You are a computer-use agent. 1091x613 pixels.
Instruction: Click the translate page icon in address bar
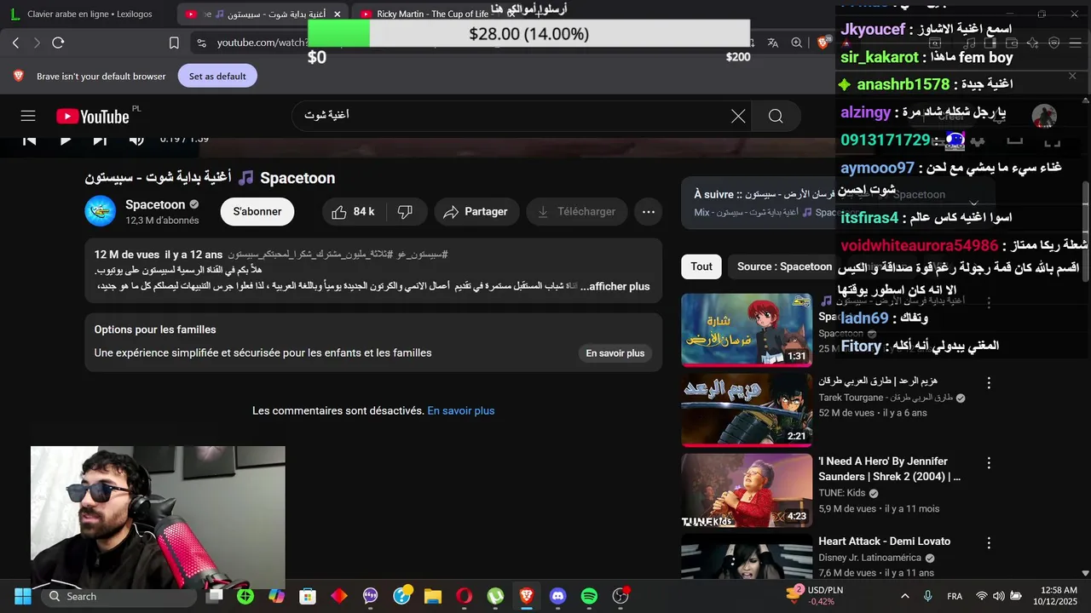pos(772,43)
